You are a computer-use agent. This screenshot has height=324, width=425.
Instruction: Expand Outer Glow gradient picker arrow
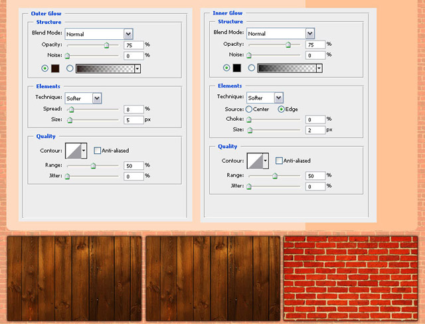137,69
